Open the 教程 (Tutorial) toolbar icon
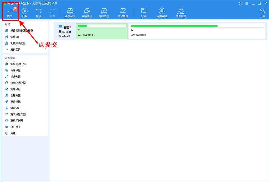Viewport: 269px width, 182px height. (143, 12)
